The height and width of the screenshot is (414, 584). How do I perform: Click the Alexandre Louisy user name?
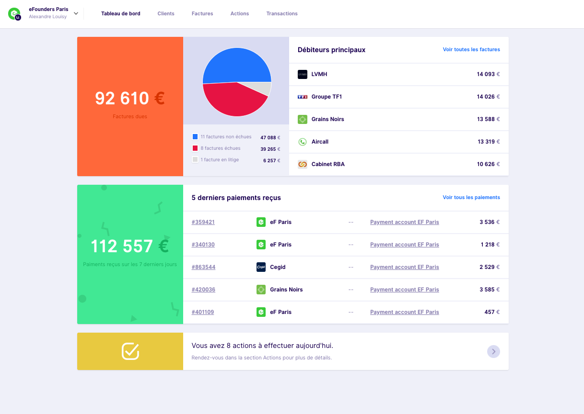pyautogui.click(x=47, y=17)
